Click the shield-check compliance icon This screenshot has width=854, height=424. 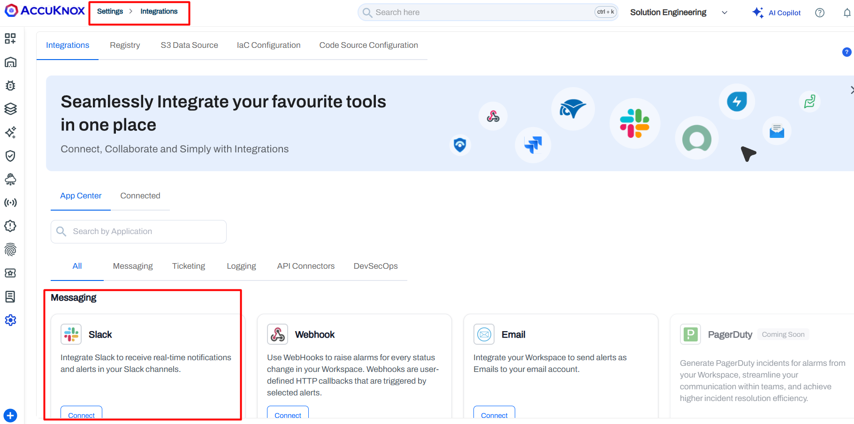pos(10,156)
